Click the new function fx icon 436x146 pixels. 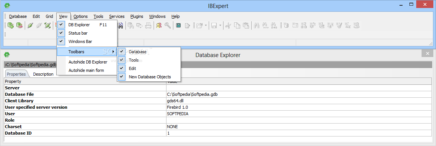tap(347, 25)
